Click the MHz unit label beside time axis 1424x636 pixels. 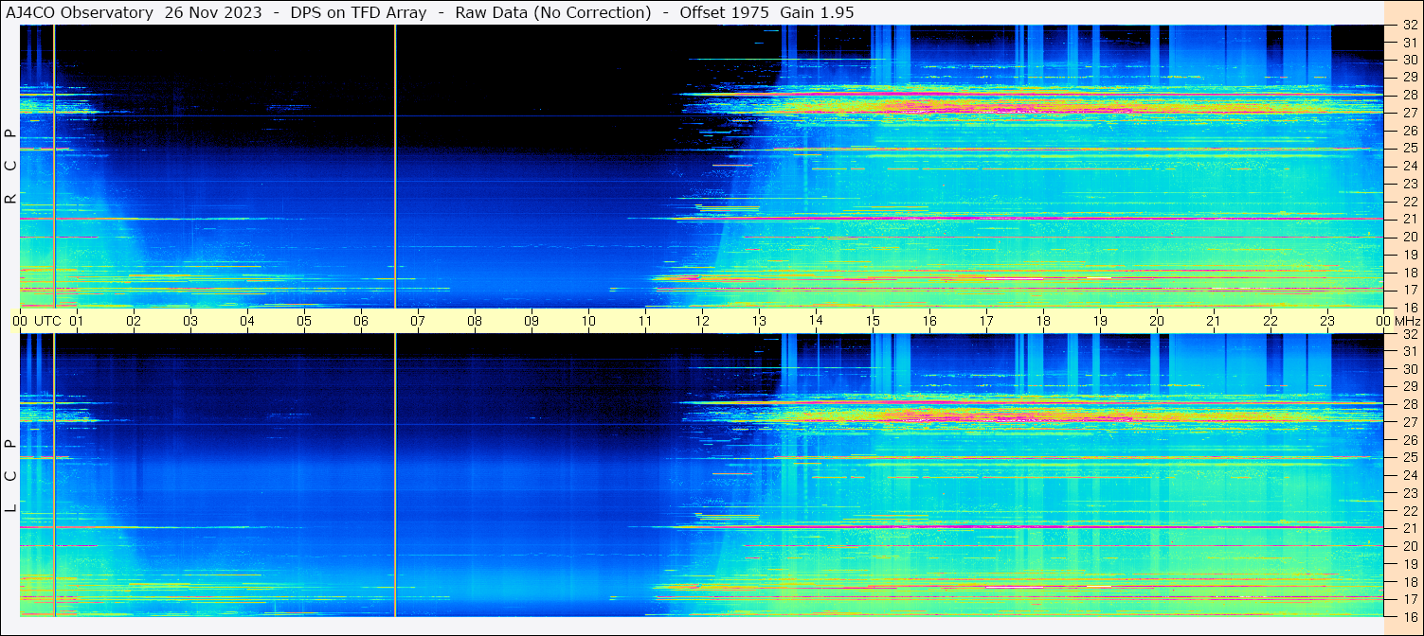[x=1405, y=321]
